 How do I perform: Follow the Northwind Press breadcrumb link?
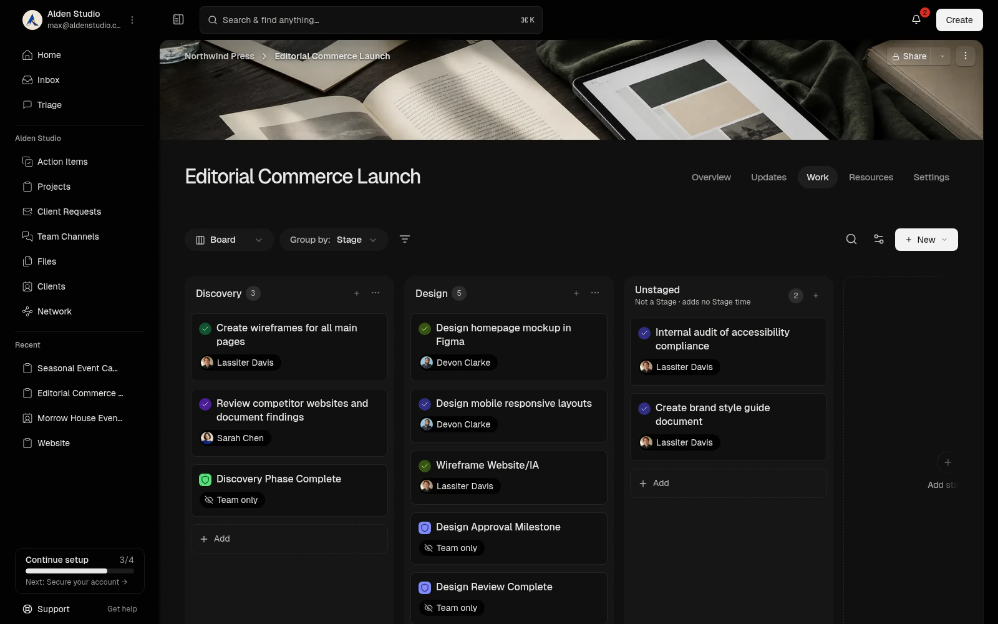220,56
